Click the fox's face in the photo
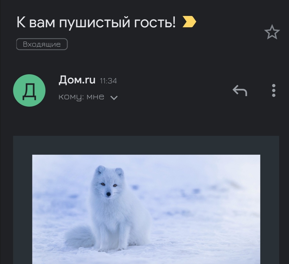Image resolution: width=289 pixels, height=264 pixels. tap(108, 185)
